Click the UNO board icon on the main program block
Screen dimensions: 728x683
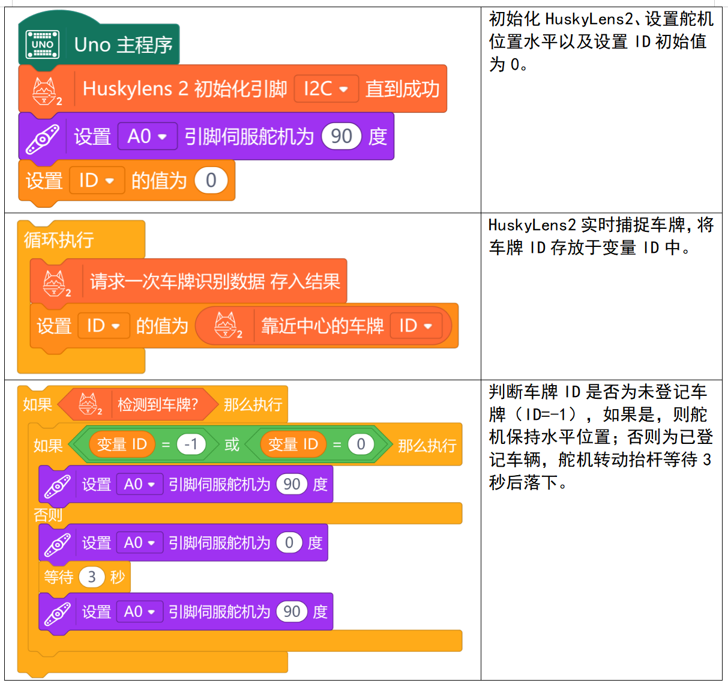click(43, 44)
